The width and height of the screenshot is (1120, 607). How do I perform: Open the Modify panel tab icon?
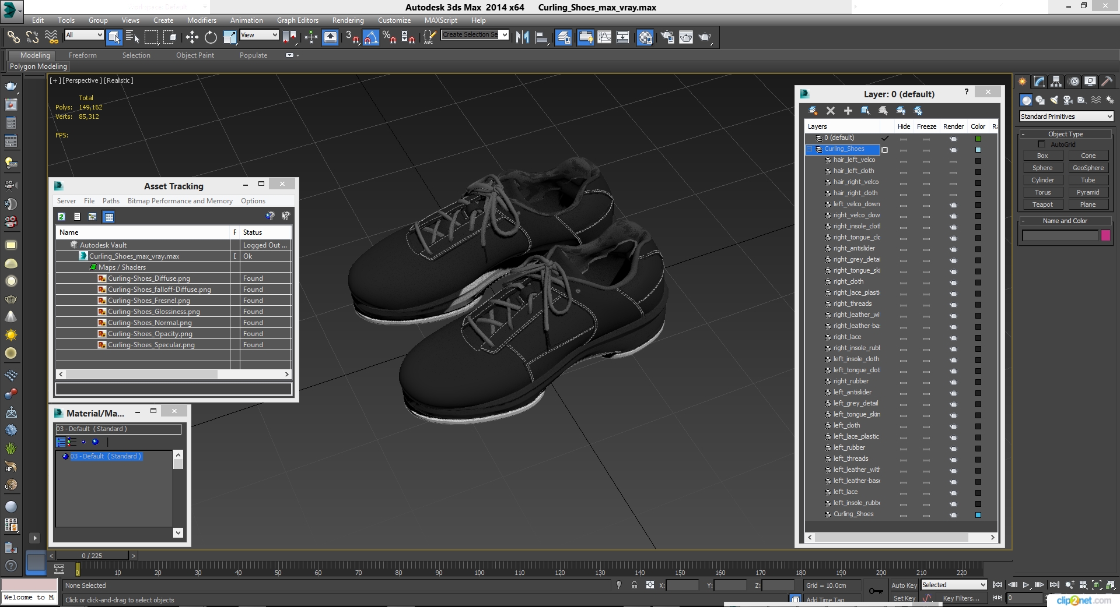1039,82
